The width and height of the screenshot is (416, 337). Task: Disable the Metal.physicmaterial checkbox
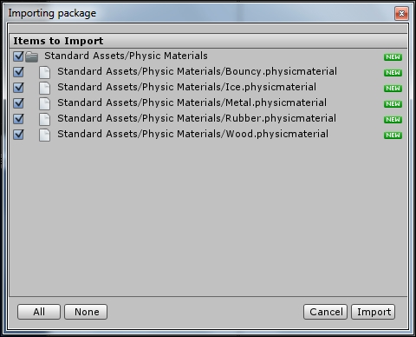[x=18, y=103]
